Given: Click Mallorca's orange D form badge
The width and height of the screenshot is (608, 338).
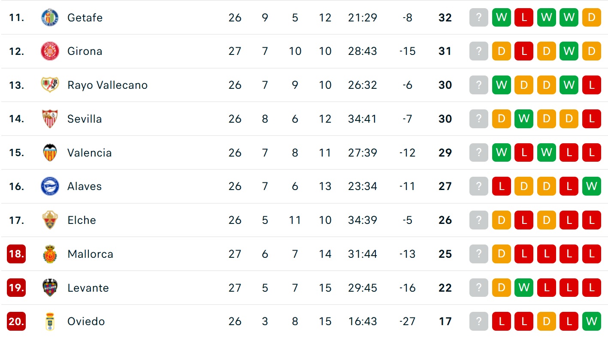Looking at the screenshot, I should (x=502, y=254).
